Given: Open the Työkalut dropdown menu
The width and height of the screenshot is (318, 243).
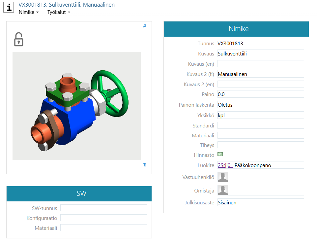Looking at the screenshot, I should point(59,12).
